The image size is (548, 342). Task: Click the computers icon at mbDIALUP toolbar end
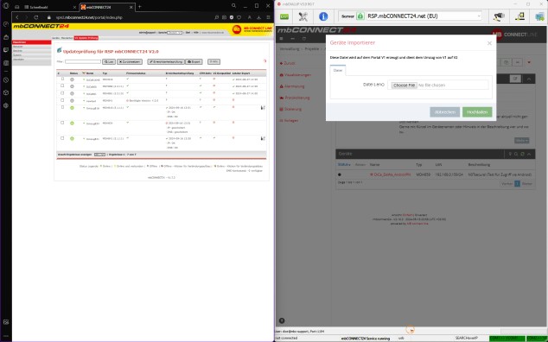pyautogui.click(x=540, y=16)
